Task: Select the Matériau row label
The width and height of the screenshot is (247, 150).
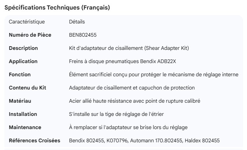Action: pyautogui.click(x=20, y=101)
